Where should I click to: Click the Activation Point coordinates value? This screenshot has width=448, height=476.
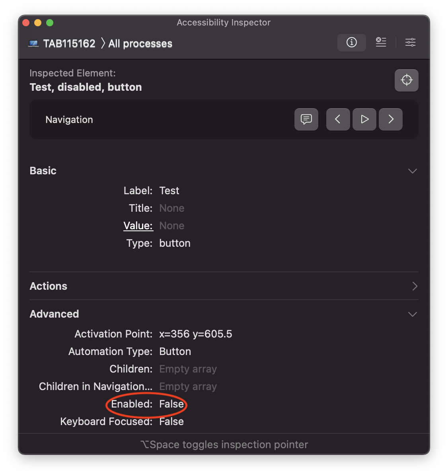tap(195, 334)
